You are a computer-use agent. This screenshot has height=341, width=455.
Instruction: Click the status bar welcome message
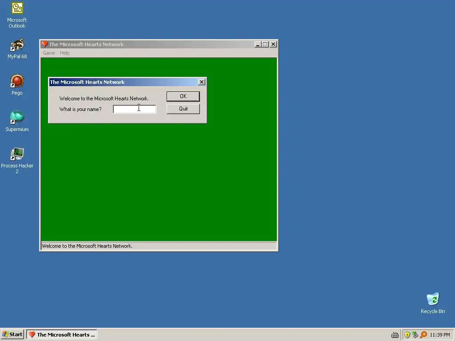click(x=87, y=246)
